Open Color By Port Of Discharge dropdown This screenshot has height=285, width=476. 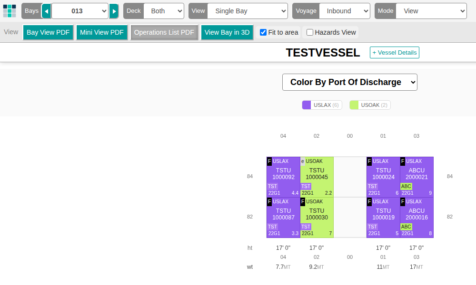point(350,82)
